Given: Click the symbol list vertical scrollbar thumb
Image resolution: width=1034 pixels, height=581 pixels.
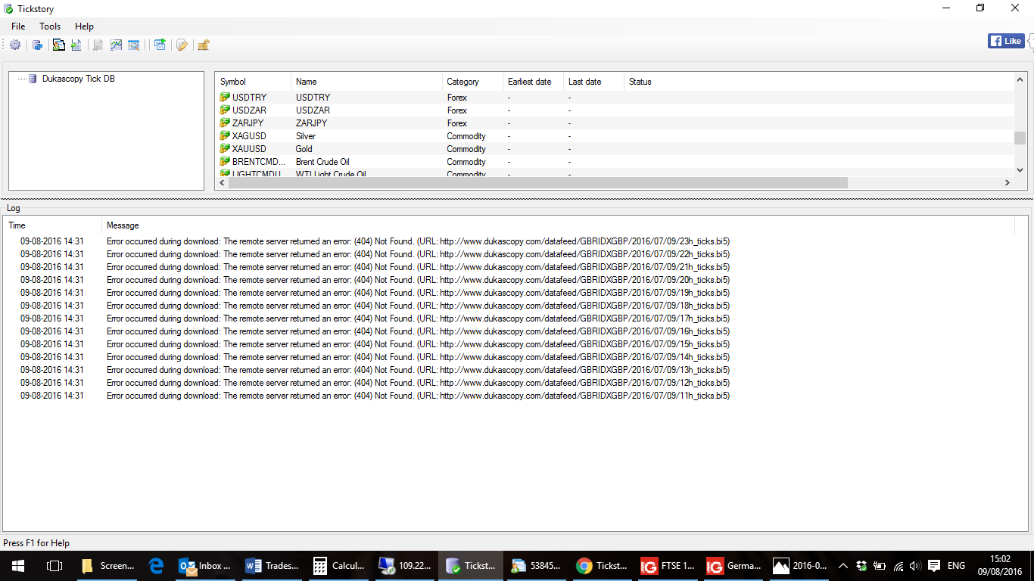Looking at the screenshot, I should coord(1020,138).
